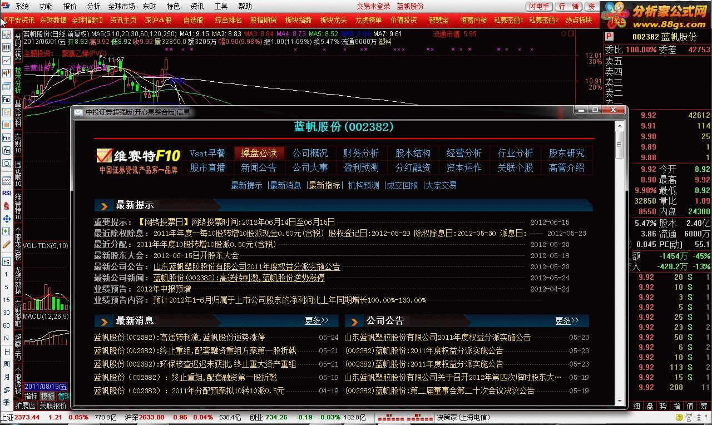Viewport: 712px width, 425px height.
Task: Click the 行情 button at top right
Action: (x=569, y=6)
